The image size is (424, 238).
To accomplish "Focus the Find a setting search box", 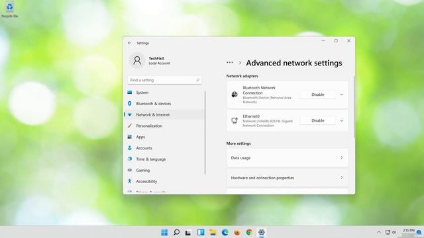I will (164, 80).
